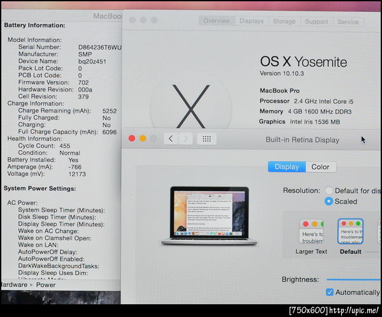382x317 pixels.
Task: Minimize the Built-in Retina Display window
Action: point(143,139)
